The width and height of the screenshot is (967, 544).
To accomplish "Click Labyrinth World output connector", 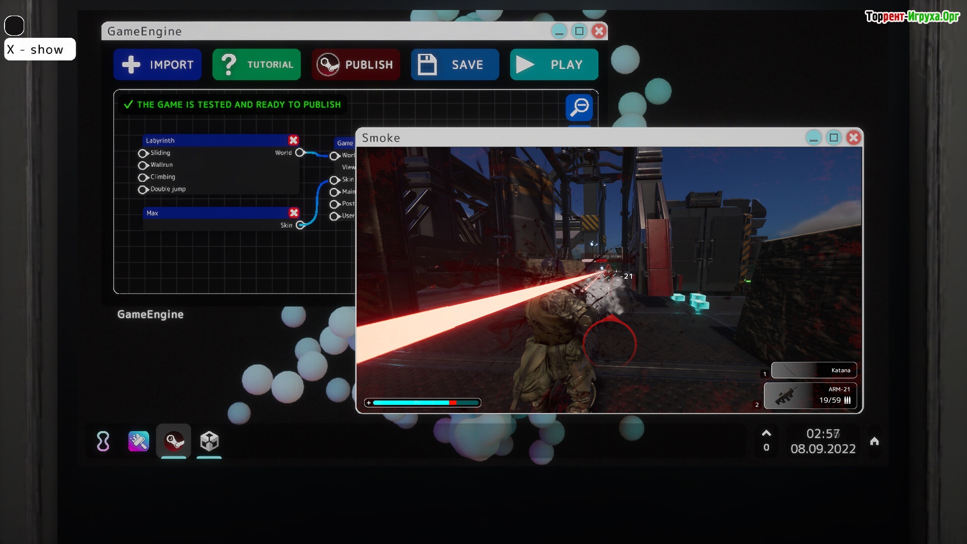I will pyautogui.click(x=300, y=153).
